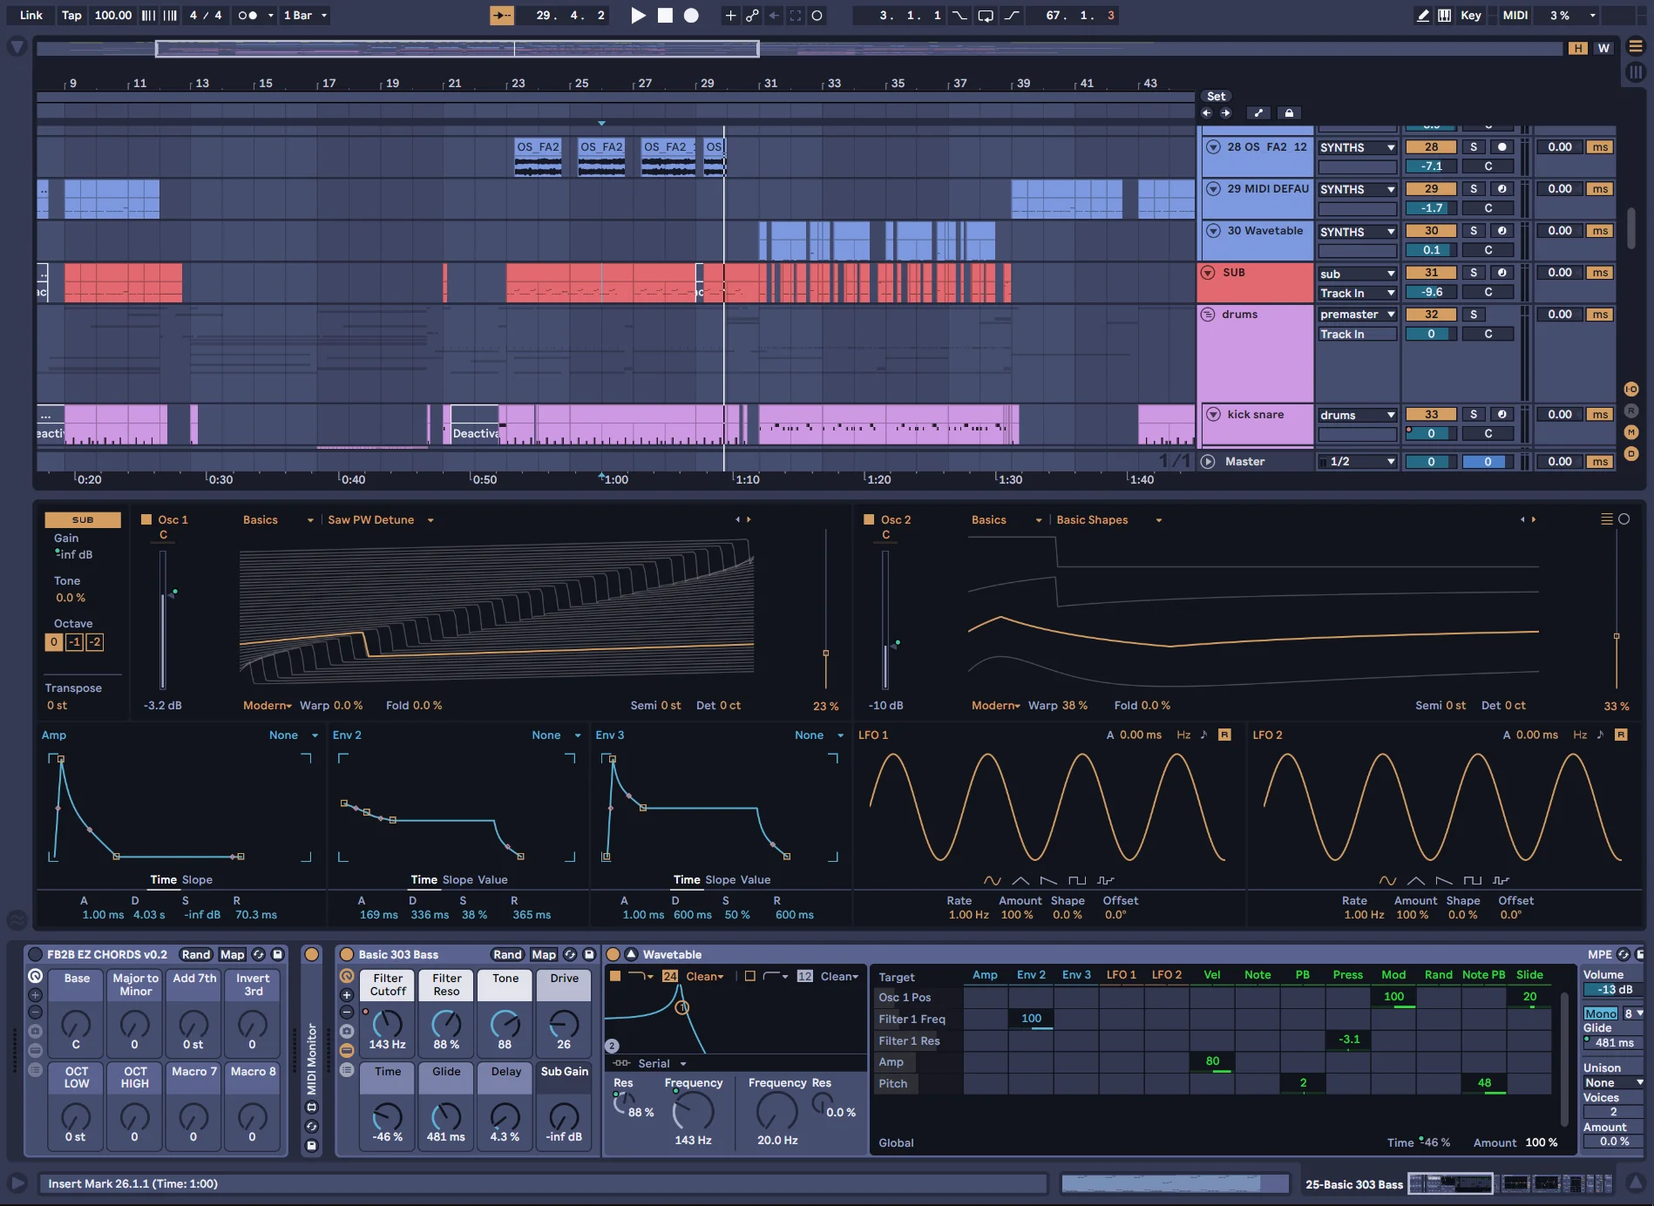1654x1206 pixels.
Task: Unfold track 30 Wavetable arrow
Action: pyautogui.click(x=1213, y=231)
